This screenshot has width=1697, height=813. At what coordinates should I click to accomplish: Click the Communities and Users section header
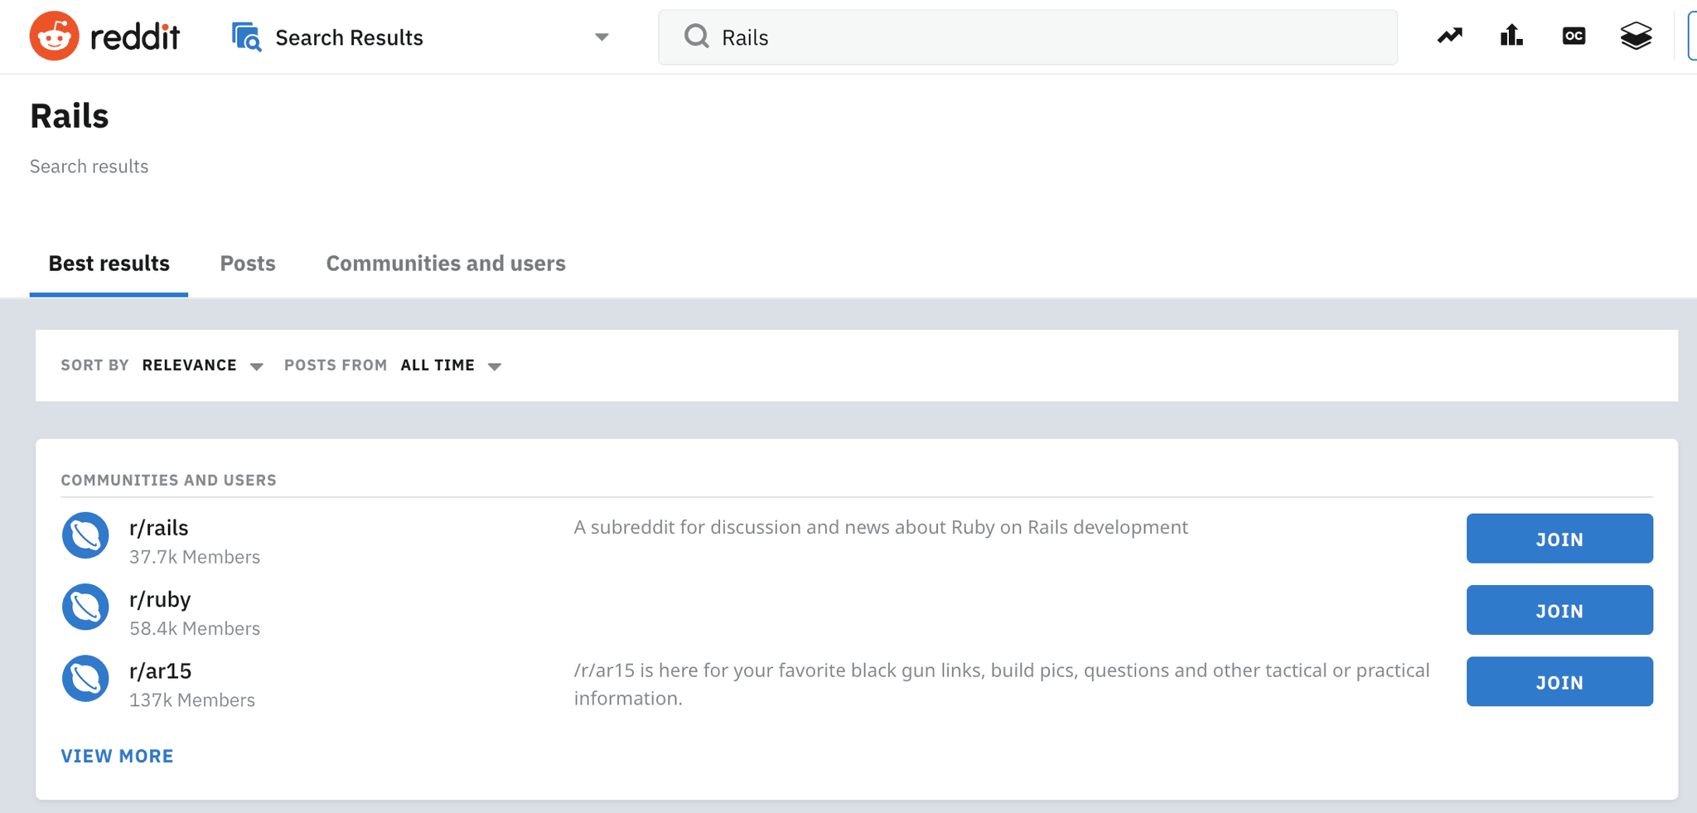[169, 480]
